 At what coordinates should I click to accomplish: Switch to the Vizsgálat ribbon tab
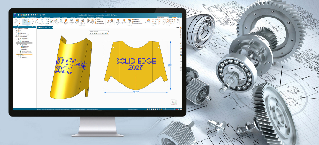(x=65, y=18)
